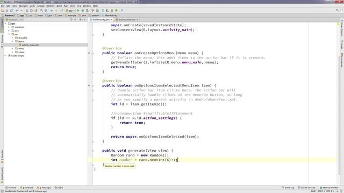Open the Analyze menu
Viewport: 344px width, 193px height.
[x=41, y=6]
